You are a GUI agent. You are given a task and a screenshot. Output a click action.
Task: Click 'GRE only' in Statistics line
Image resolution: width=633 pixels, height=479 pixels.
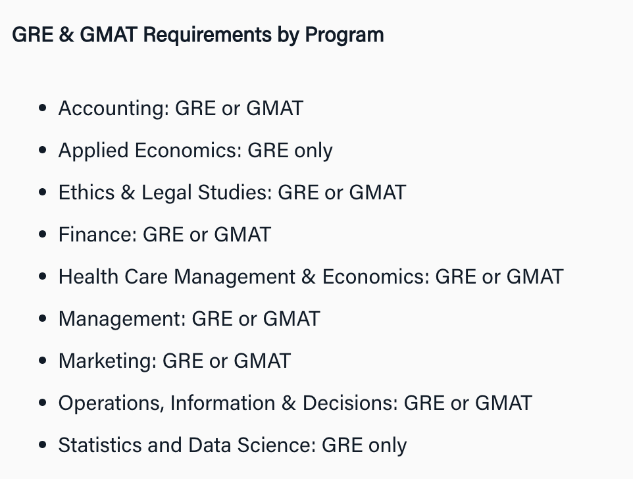tap(364, 445)
